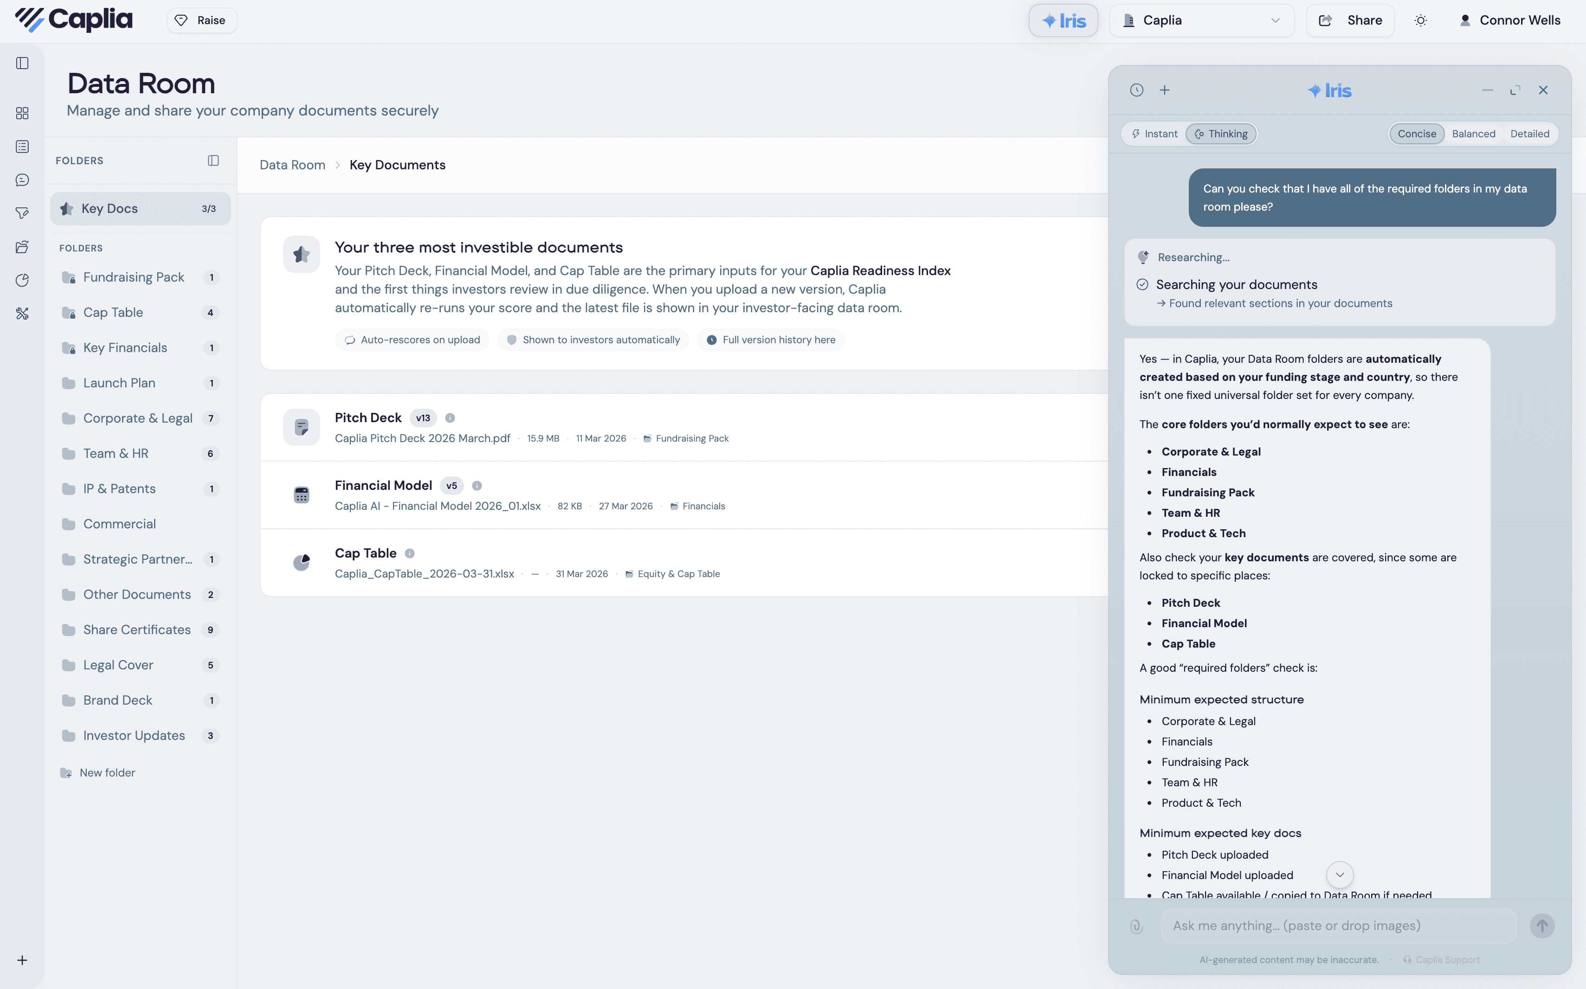Click the Pitch Deck document icon
The image size is (1586, 989).
pyautogui.click(x=302, y=427)
